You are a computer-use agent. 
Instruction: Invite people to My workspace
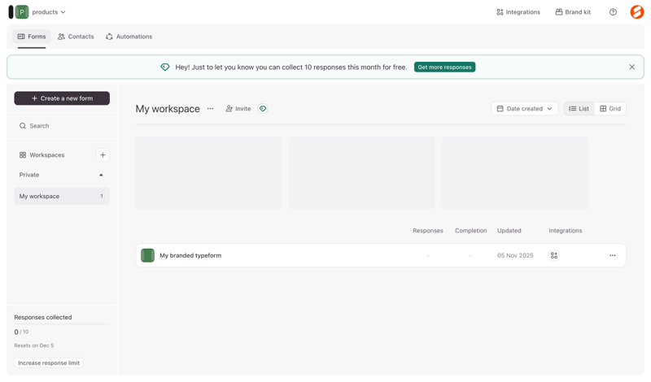[238, 109]
